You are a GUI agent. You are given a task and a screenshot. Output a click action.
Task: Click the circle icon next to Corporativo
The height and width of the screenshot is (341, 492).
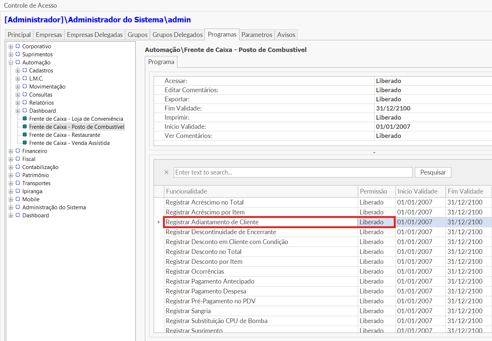(x=18, y=46)
